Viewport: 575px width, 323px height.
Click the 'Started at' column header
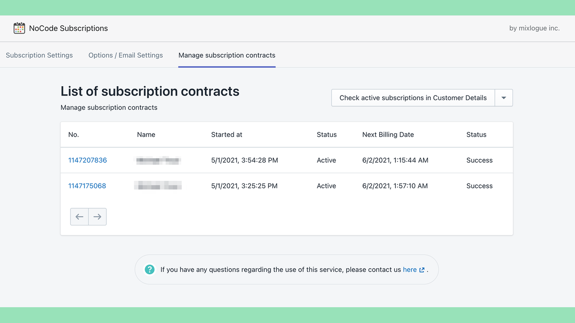coord(226,134)
